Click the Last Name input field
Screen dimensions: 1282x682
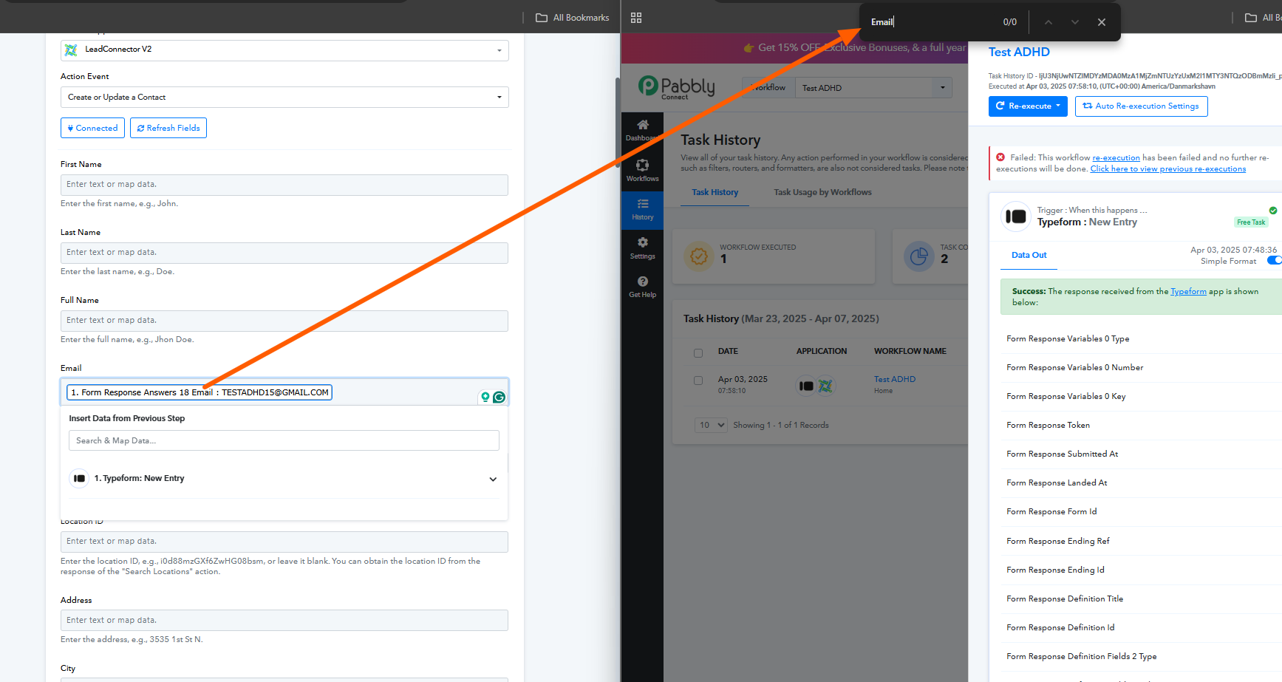284,253
